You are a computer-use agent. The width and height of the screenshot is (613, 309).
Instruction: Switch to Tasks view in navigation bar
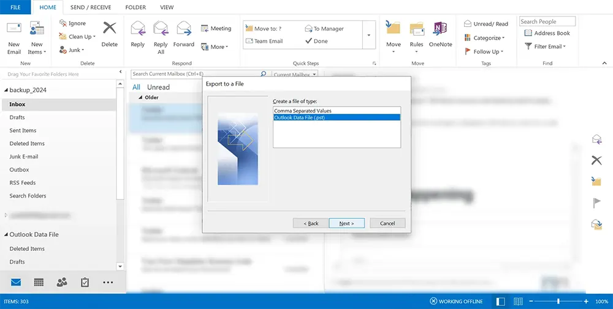(85, 282)
